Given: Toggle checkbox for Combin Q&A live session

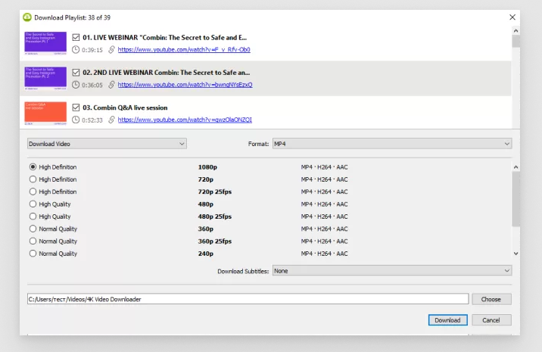Looking at the screenshot, I should tap(76, 107).
